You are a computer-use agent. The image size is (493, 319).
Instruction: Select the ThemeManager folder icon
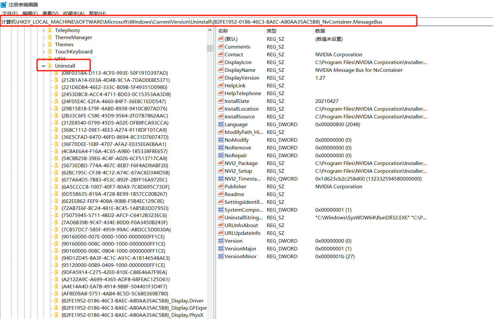[x=50, y=37]
